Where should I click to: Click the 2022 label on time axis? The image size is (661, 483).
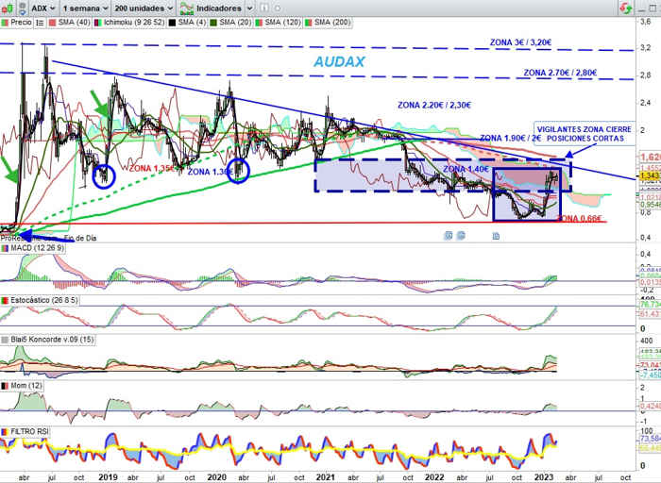(434, 477)
